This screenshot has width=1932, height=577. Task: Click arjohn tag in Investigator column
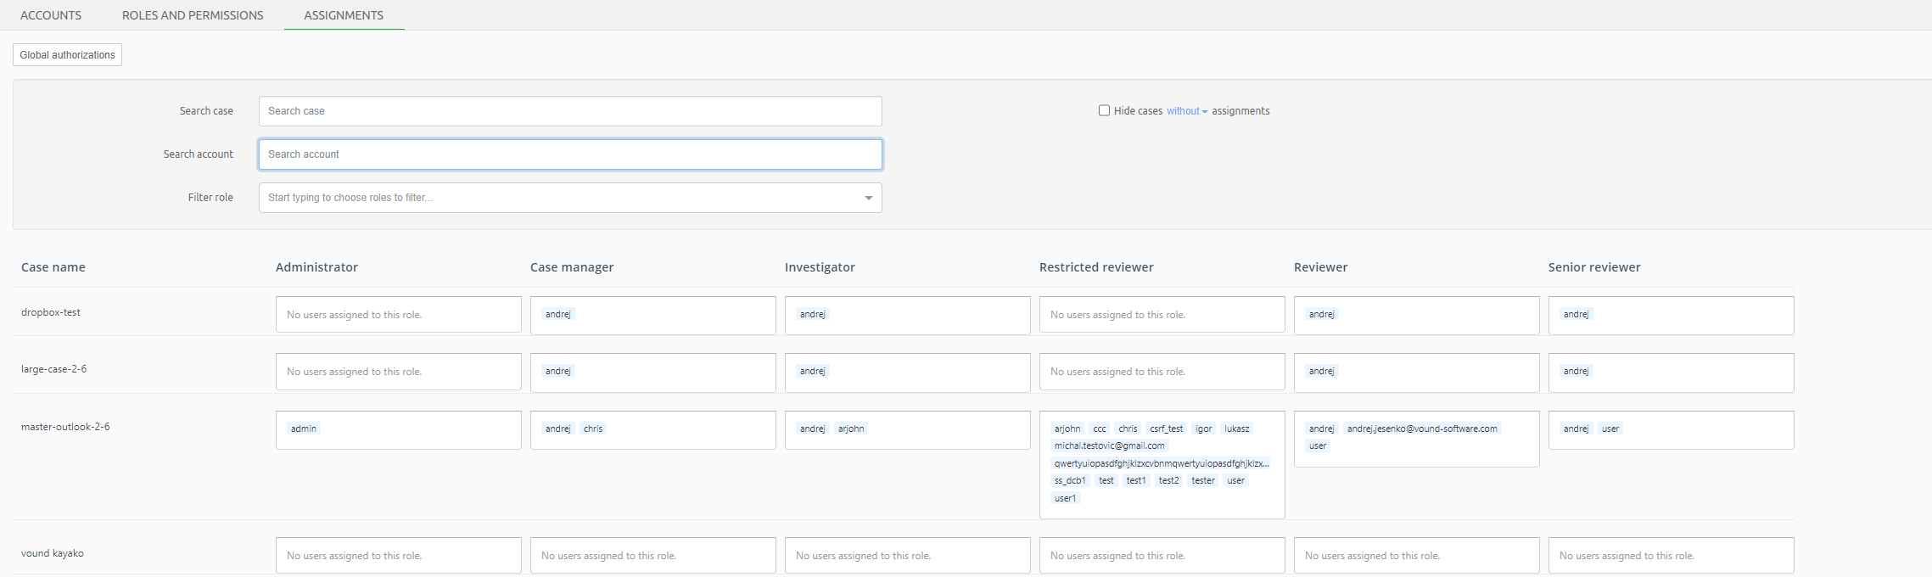point(851,429)
